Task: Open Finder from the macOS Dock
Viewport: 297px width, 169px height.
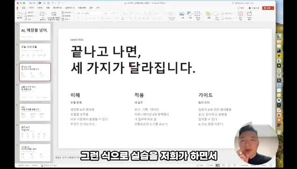Action: (279, 36)
